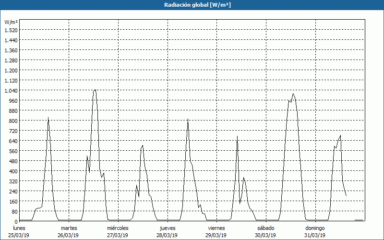Click the 640 y-axis value
Image resolution: width=384 pixels, height=240 pixels.
tap(14, 141)
